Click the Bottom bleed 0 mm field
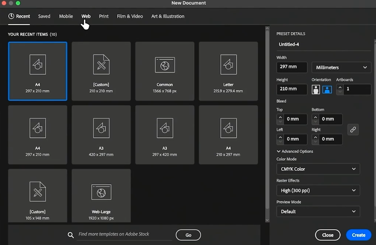This screenshot has width=376, height=245. click(x=331, y=119)
